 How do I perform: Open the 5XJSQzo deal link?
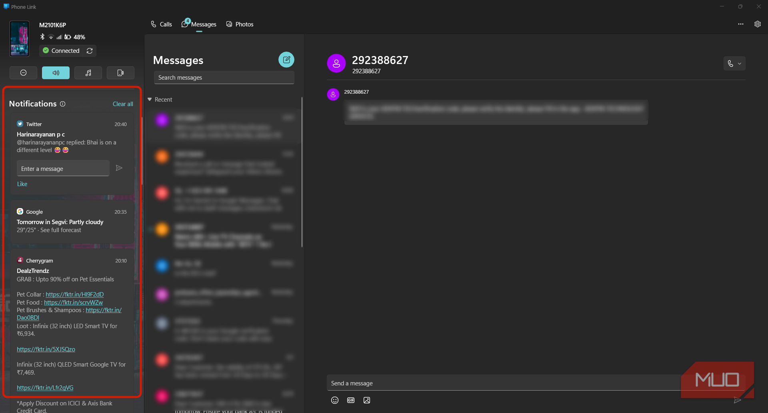[46, 349]
